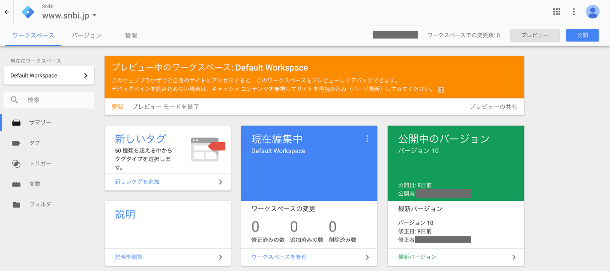This screenshot has width=610, height=271.
Task: Click into the 検索 search field
Action: [49, 100]
